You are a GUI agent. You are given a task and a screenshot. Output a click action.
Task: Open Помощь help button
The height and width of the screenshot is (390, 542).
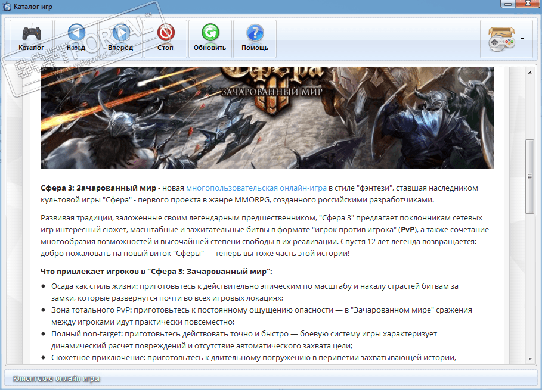coord(255,38)
